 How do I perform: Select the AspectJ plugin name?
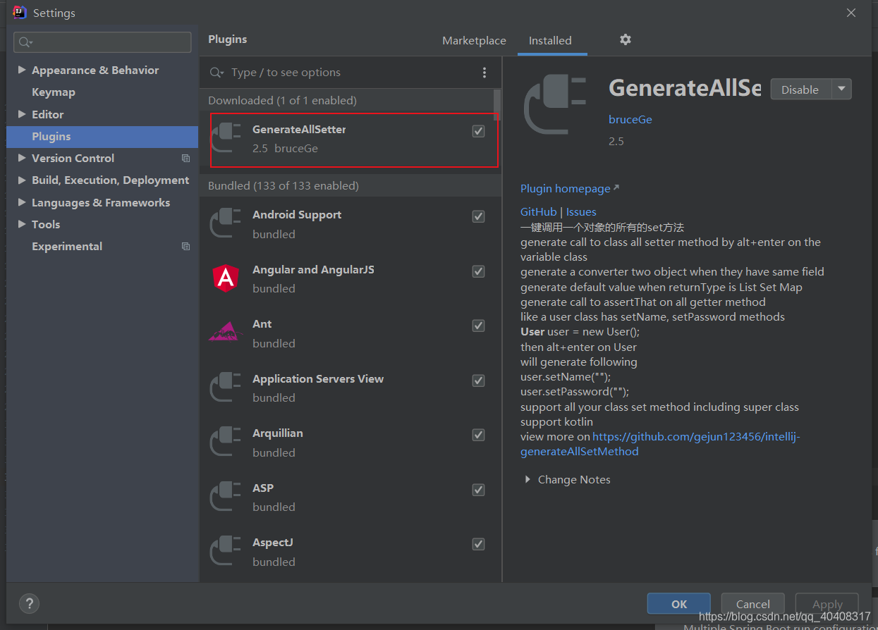click(273, 543)
